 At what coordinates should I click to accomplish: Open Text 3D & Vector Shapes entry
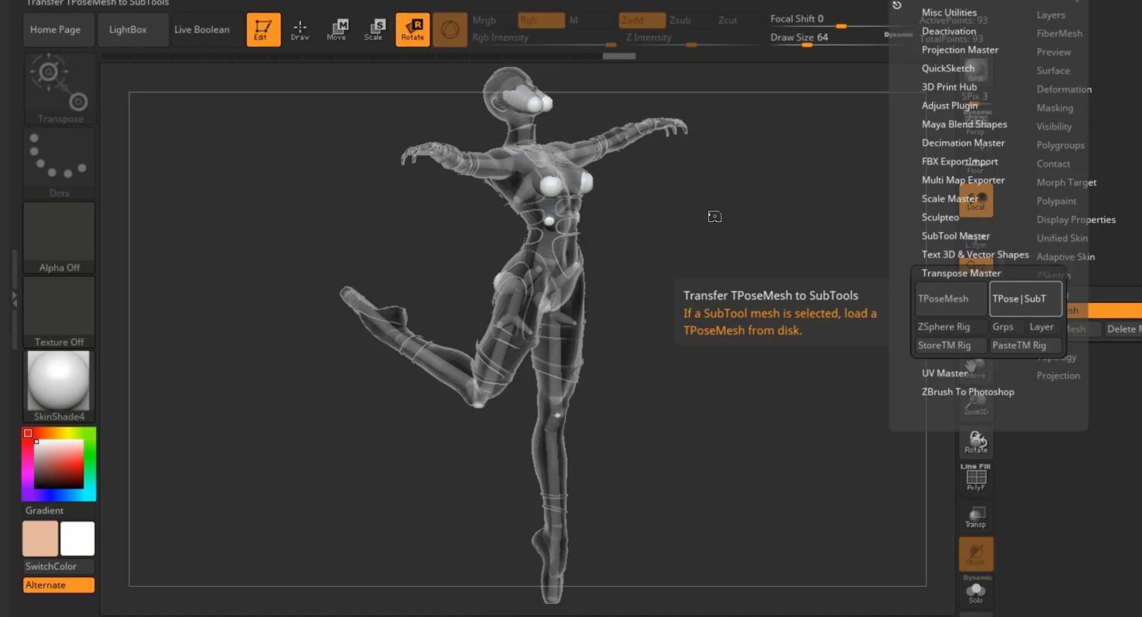coord(975,255)
